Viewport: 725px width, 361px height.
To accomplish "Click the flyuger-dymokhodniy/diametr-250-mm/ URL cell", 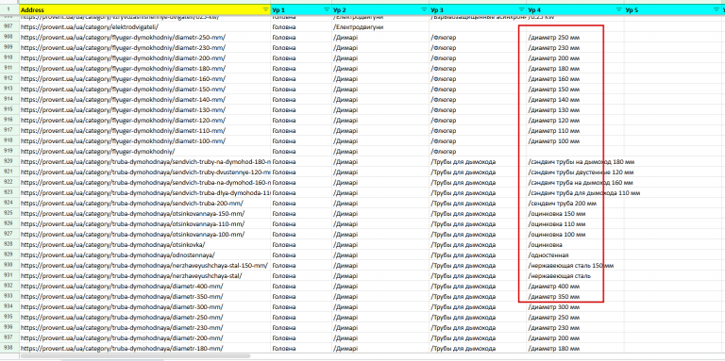I will [x=144, y=38].
